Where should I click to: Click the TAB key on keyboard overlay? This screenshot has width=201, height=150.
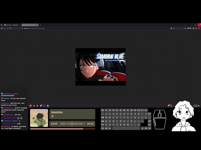(x=103, y=117)
